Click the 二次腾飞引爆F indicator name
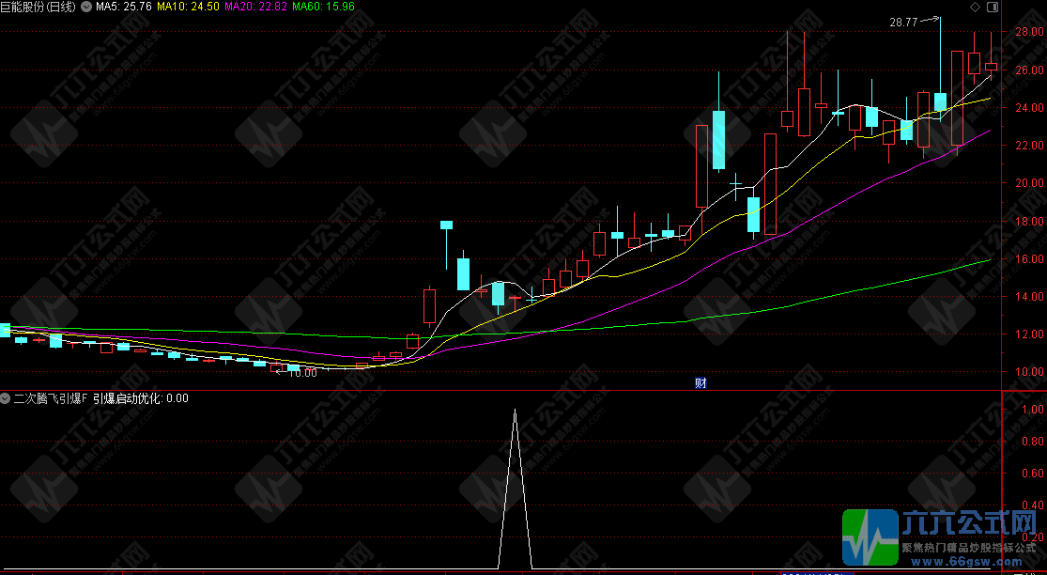This screenshot has height=575, width=1047. [50, 398]
